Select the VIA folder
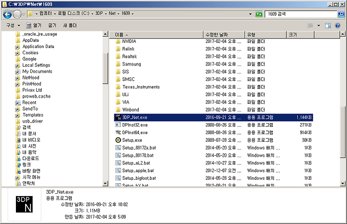 tap(126, 102)
